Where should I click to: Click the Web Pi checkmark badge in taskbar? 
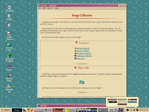[28, 110]
